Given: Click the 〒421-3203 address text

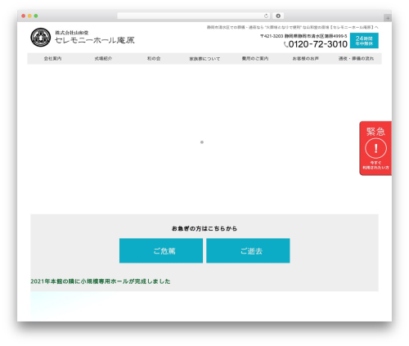Looking at the screenshot, I should point(303,36).
